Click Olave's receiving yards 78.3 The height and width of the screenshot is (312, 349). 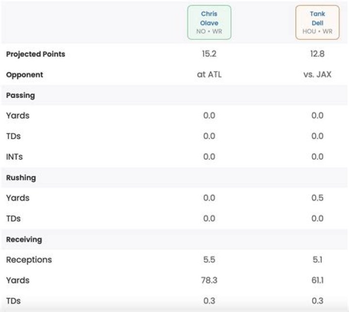coord(209,280)
